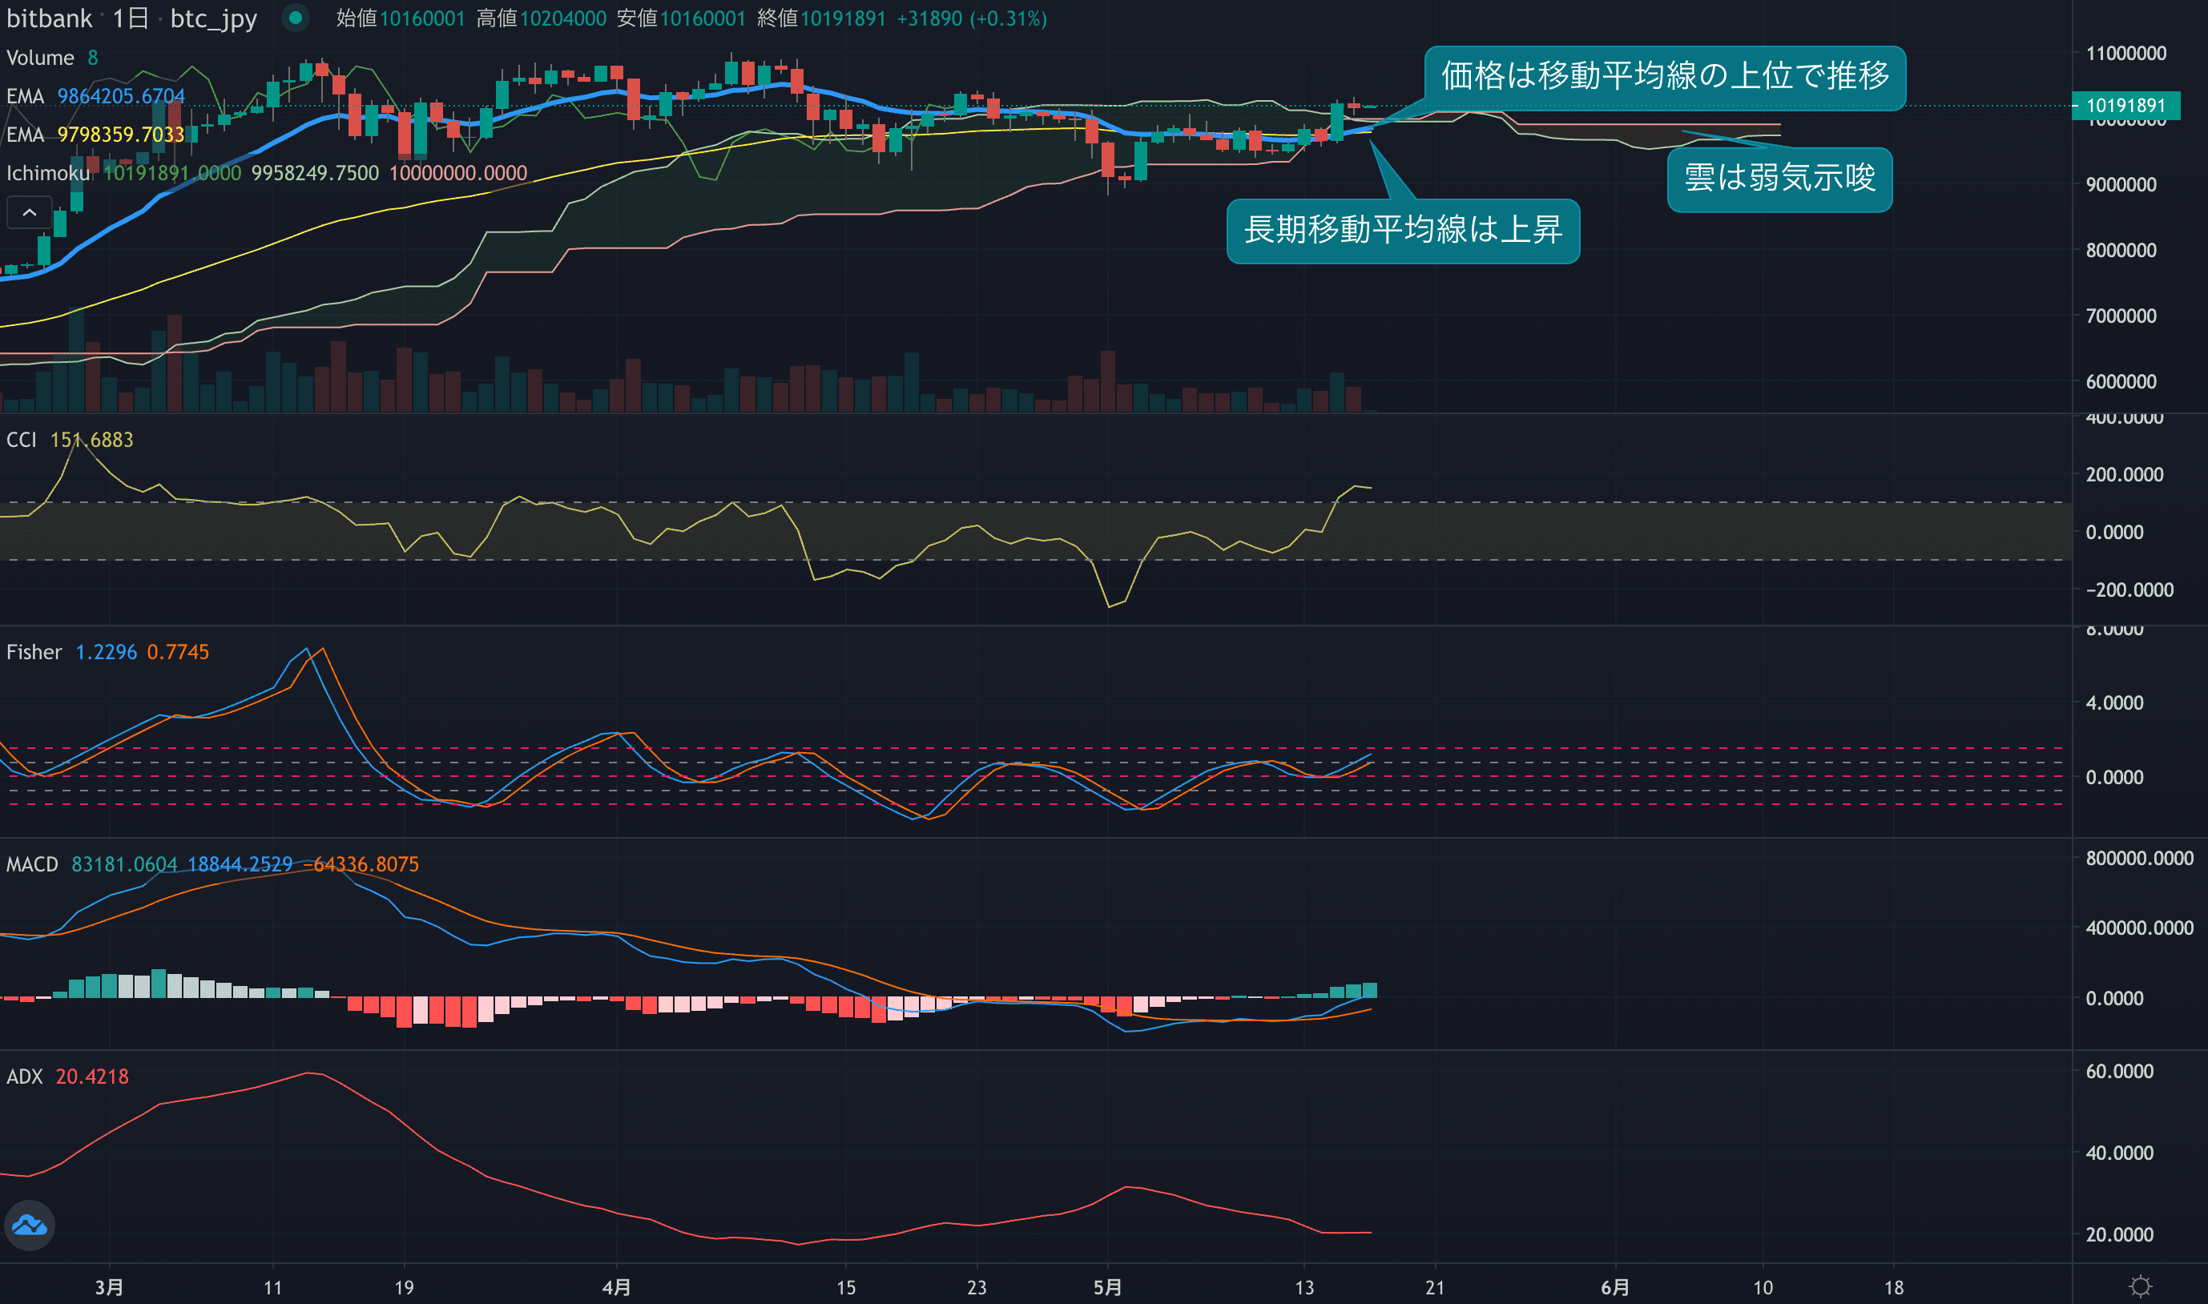Click the 5月 date on the time axis
Viewport: 2208px width, 1304px height.
coord(1107,1287)
